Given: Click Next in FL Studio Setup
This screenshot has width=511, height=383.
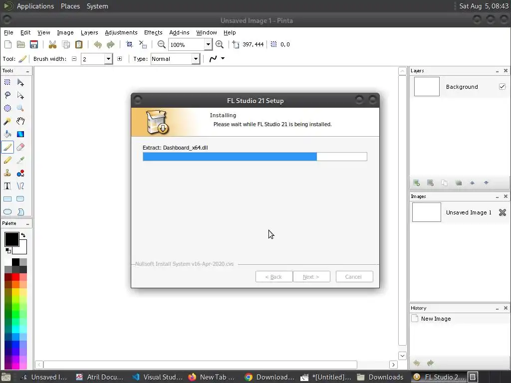Looking at the screenshot, I should point(311,277).
